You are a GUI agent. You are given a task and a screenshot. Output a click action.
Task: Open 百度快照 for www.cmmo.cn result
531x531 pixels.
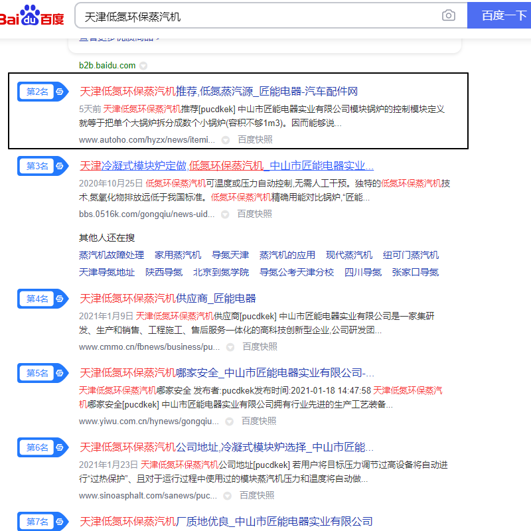tap(260, 346)
